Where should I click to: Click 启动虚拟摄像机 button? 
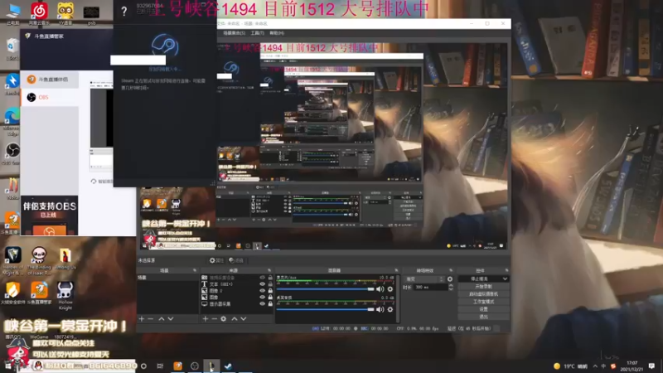click(483, 294)
